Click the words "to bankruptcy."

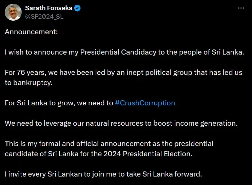(28, 83)
